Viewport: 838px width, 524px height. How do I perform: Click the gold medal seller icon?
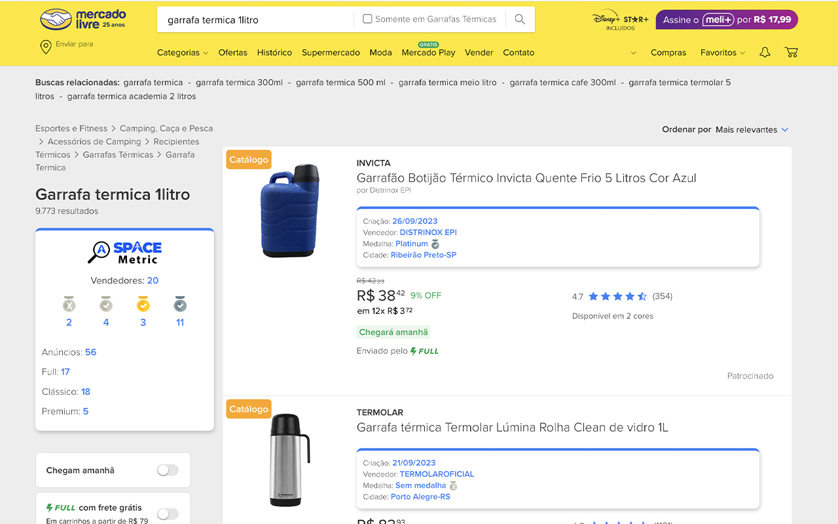point(143,305)
